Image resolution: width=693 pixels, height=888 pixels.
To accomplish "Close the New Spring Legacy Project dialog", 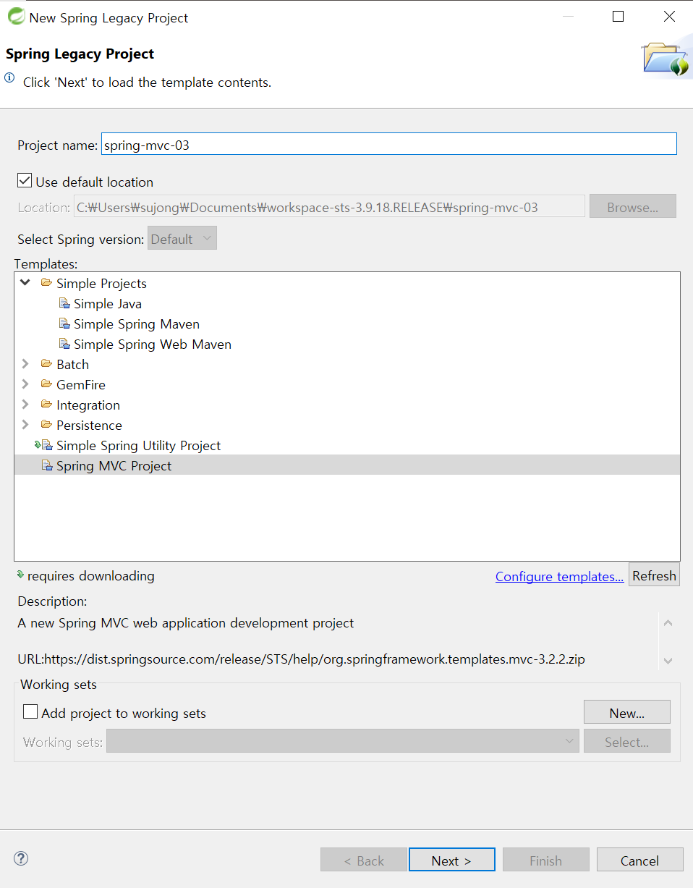I will coord(669,17).
